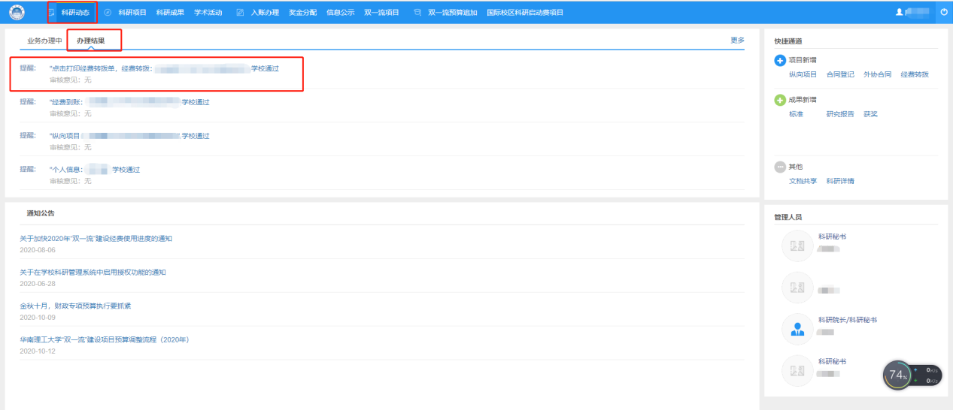Open the 个人信息 reminder link
953x410 pixels.
click(95, 170)
